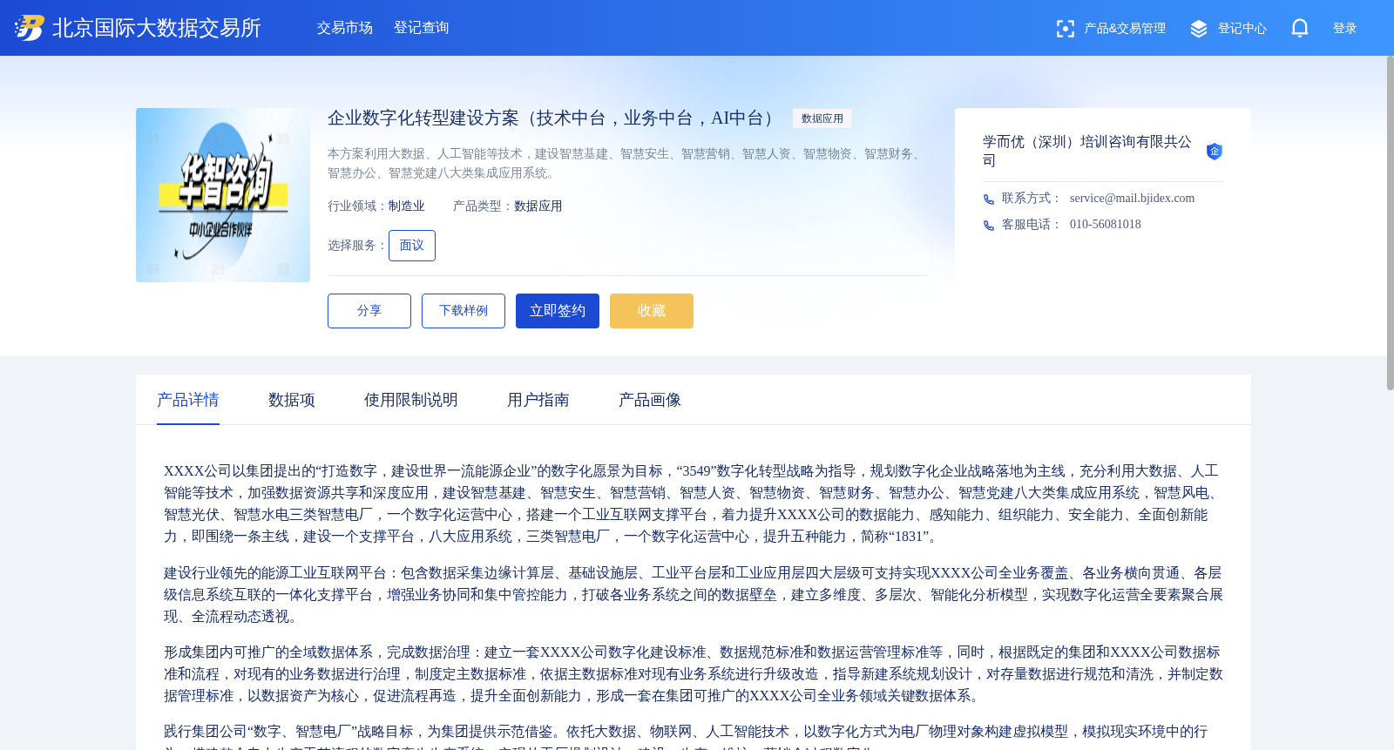
Task: Click the enterprise verified shield badge
Action: [1215, 152]
